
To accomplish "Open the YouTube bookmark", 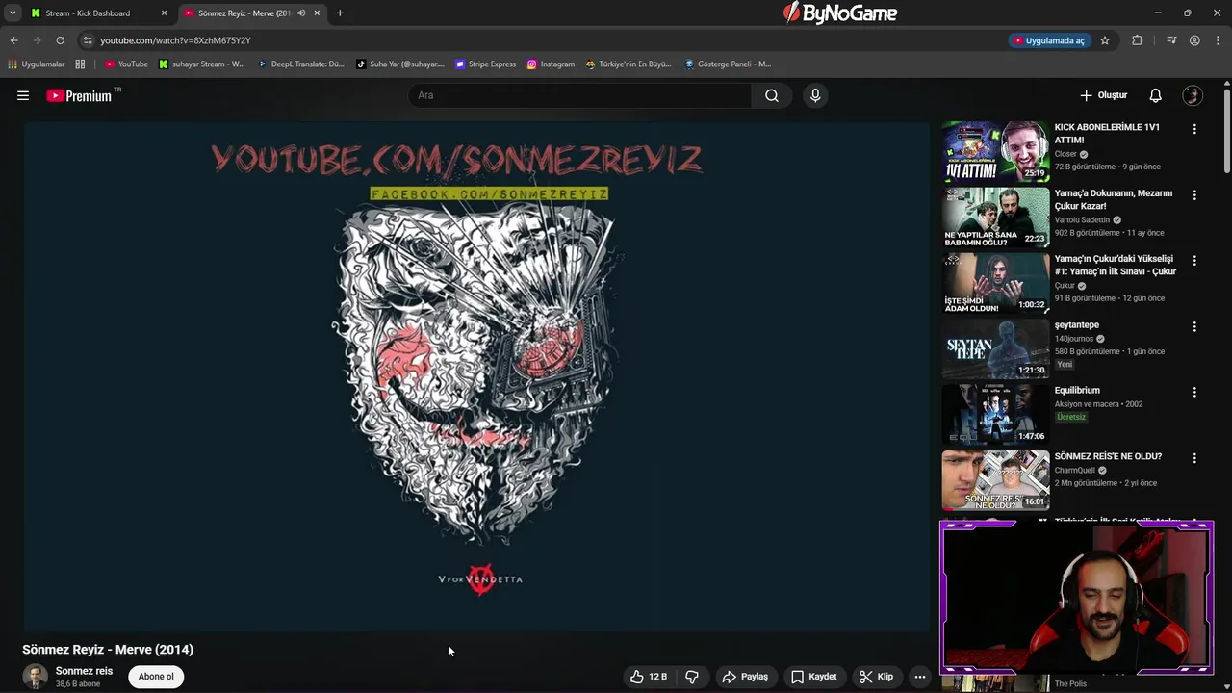I will tap(126, 64).
